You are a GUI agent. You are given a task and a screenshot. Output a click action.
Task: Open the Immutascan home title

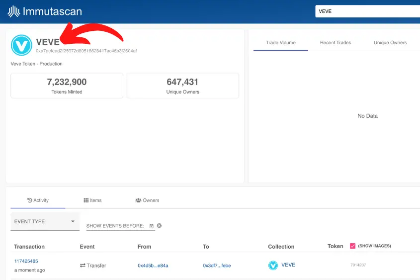[52, 11]
